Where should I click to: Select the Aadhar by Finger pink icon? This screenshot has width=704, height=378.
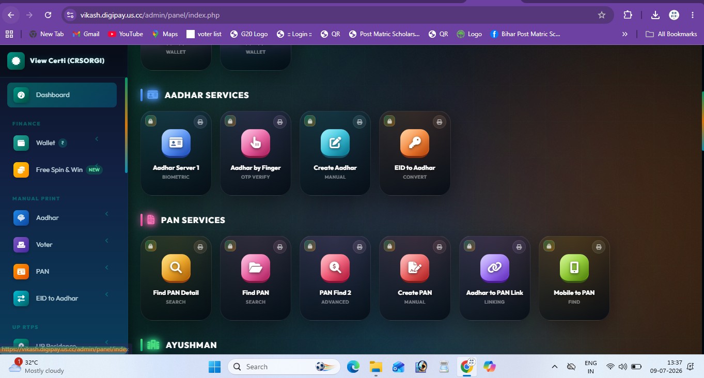pos(256,143)
